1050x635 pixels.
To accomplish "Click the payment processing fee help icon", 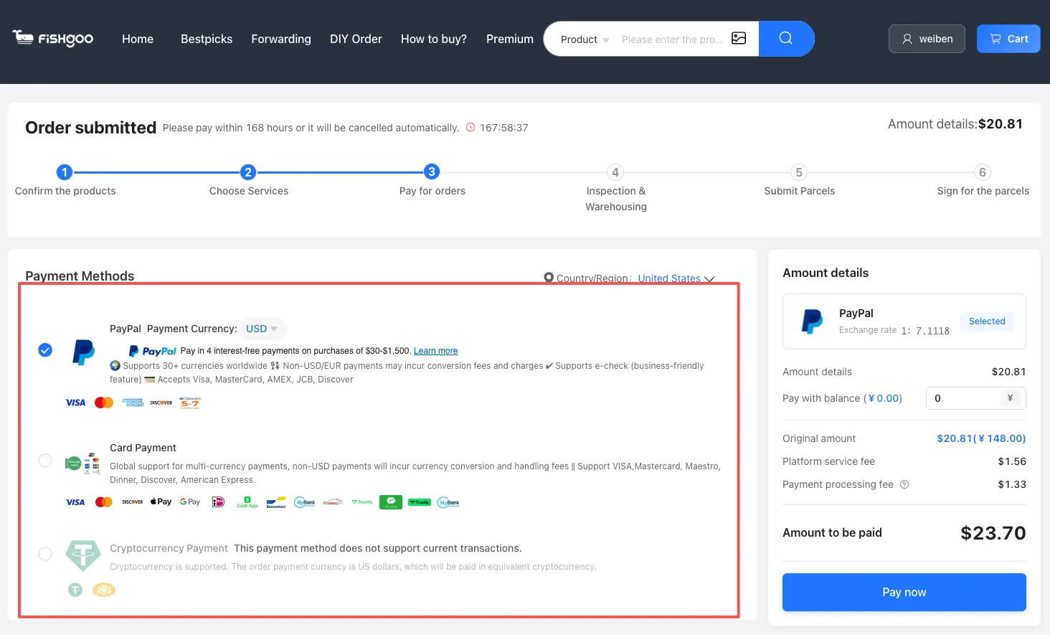I will tap(904, 484).
